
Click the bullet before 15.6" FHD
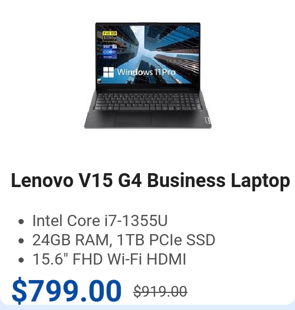pyautogui.click(x=21, y=260)
